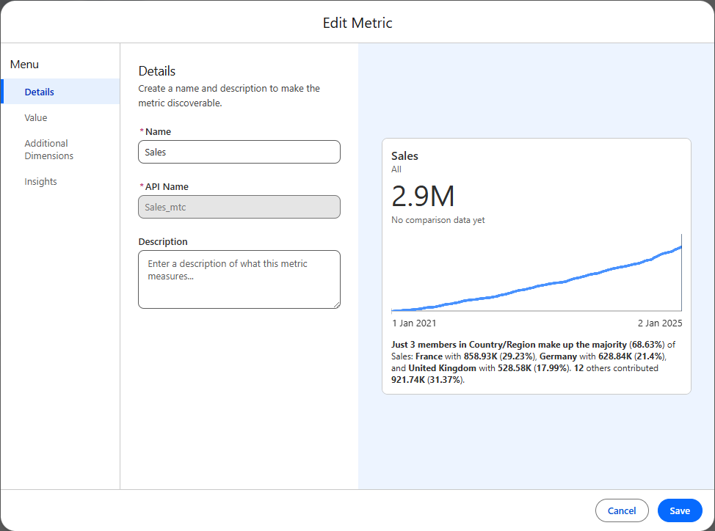Go to Additional Dimensions section
This screenshot has width=715, height=531.
click(48, 150)
